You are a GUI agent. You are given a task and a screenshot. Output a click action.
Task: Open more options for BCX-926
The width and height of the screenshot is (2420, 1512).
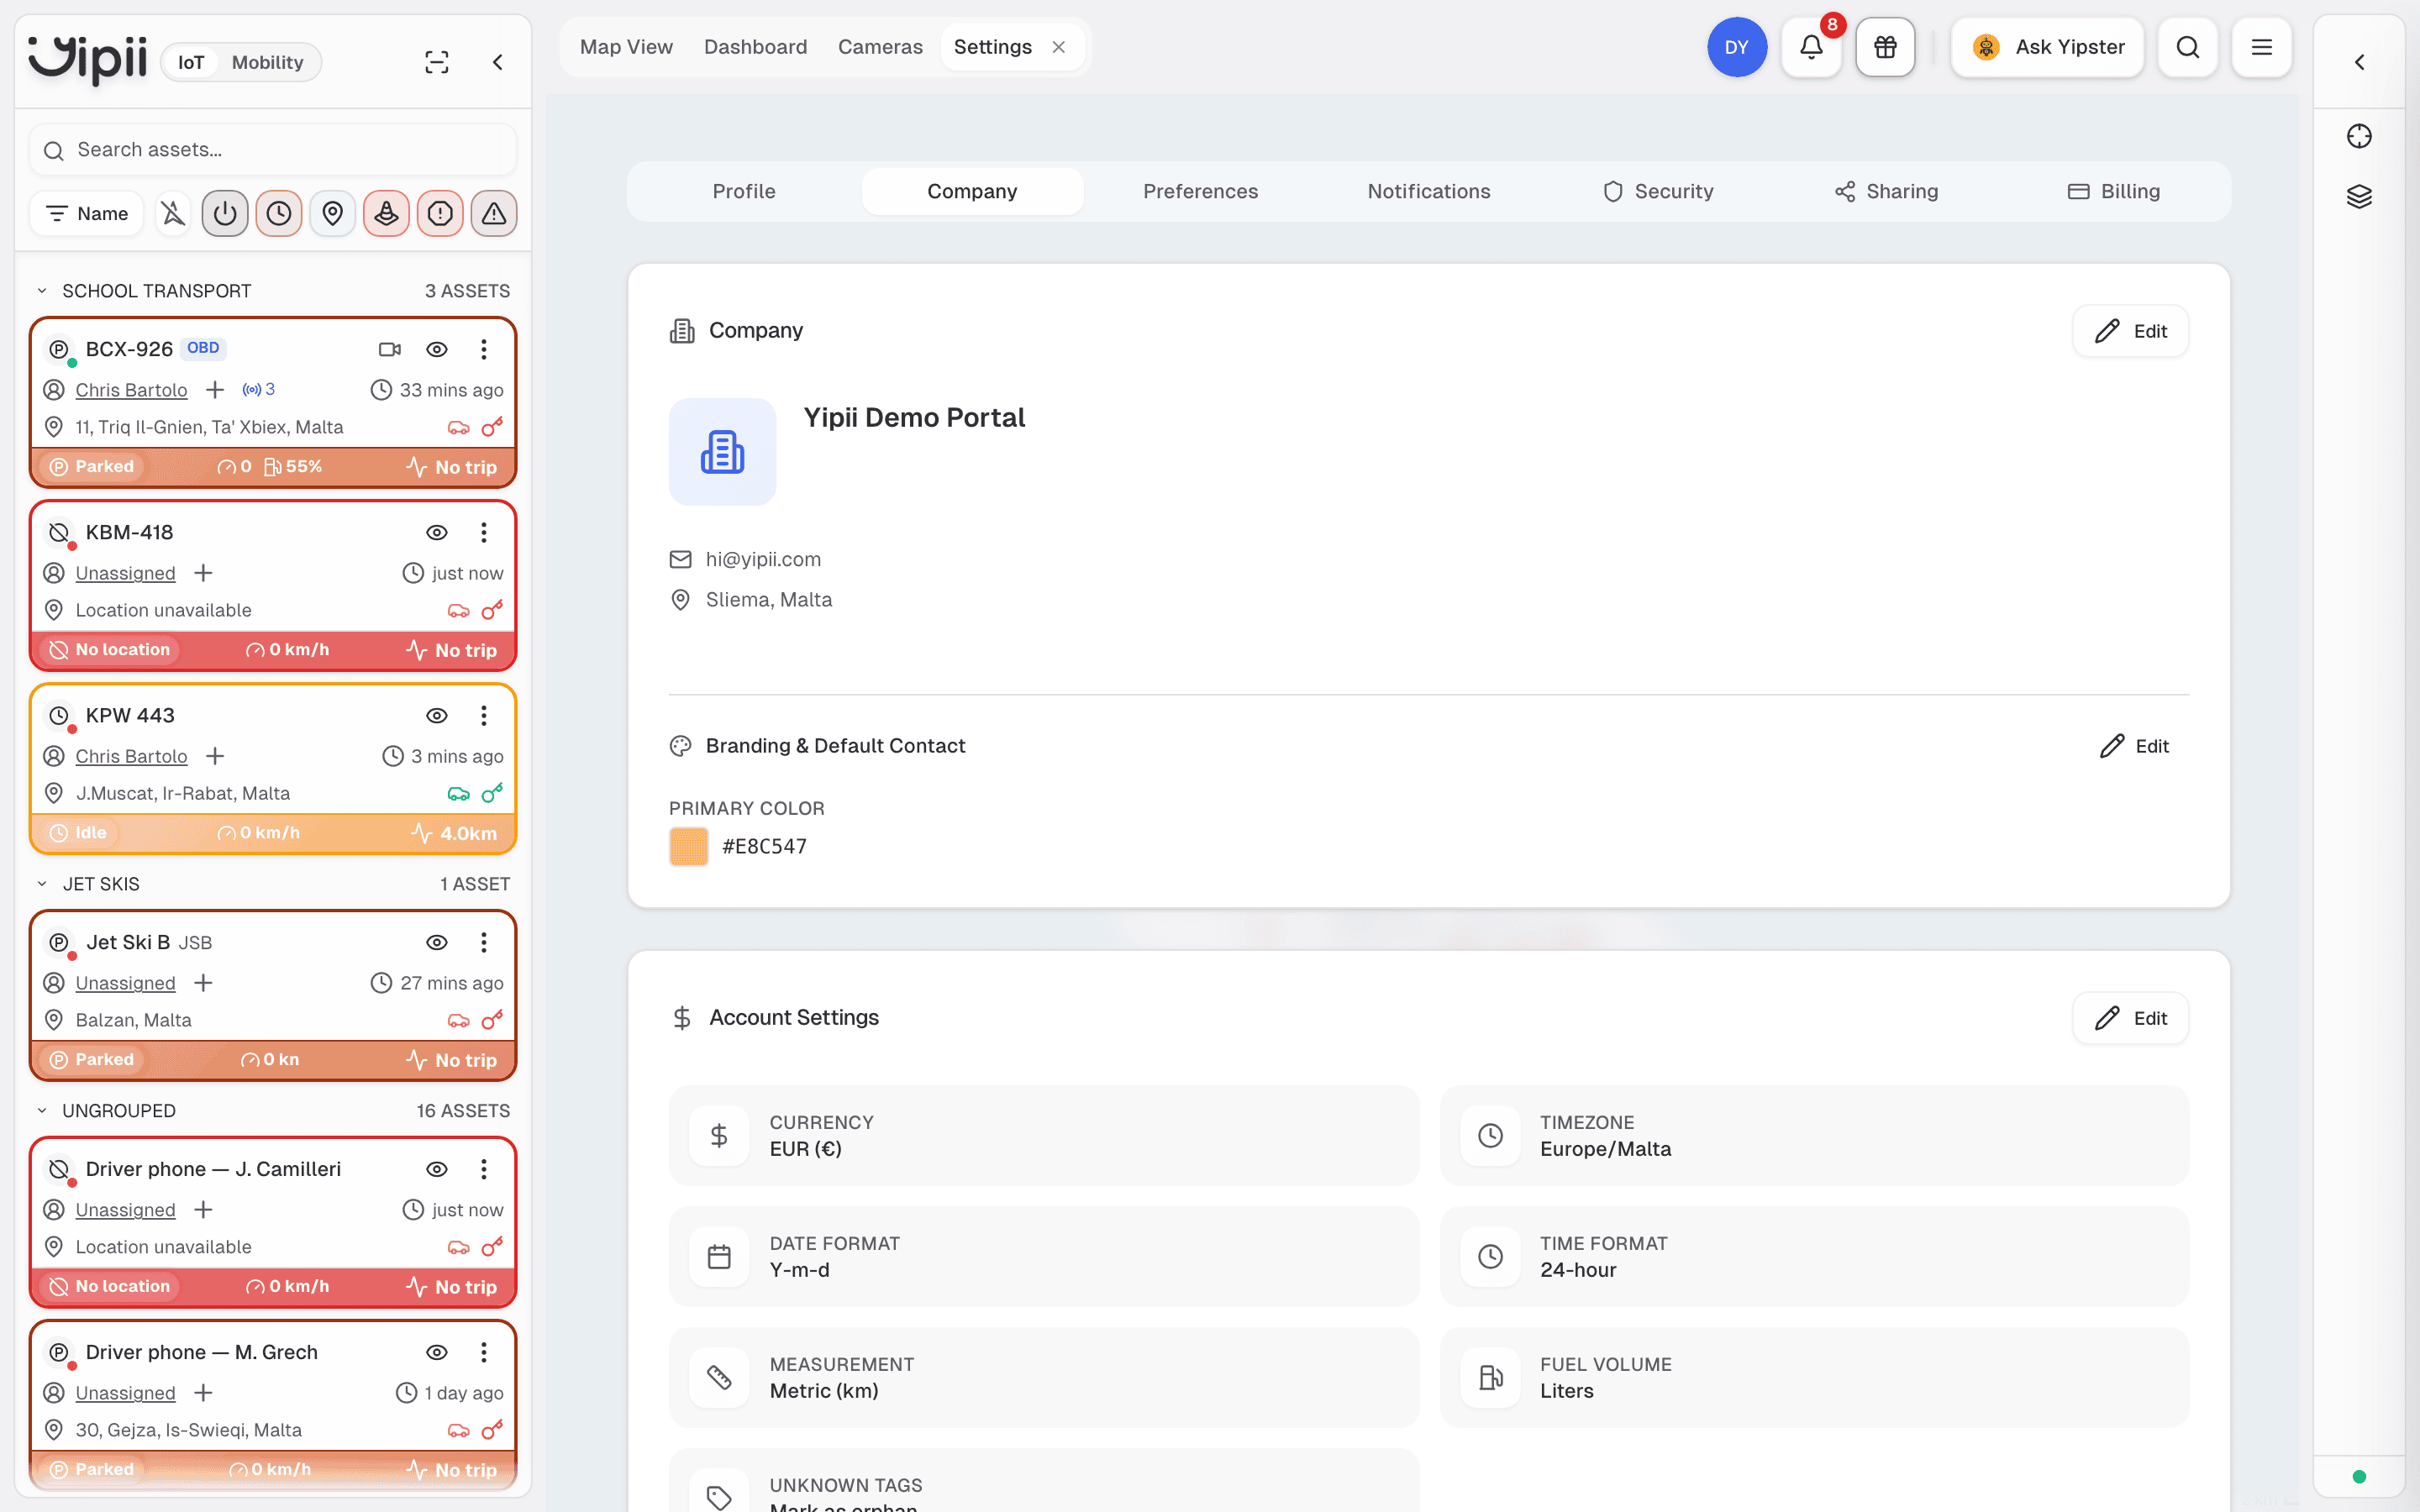point(484,349)
